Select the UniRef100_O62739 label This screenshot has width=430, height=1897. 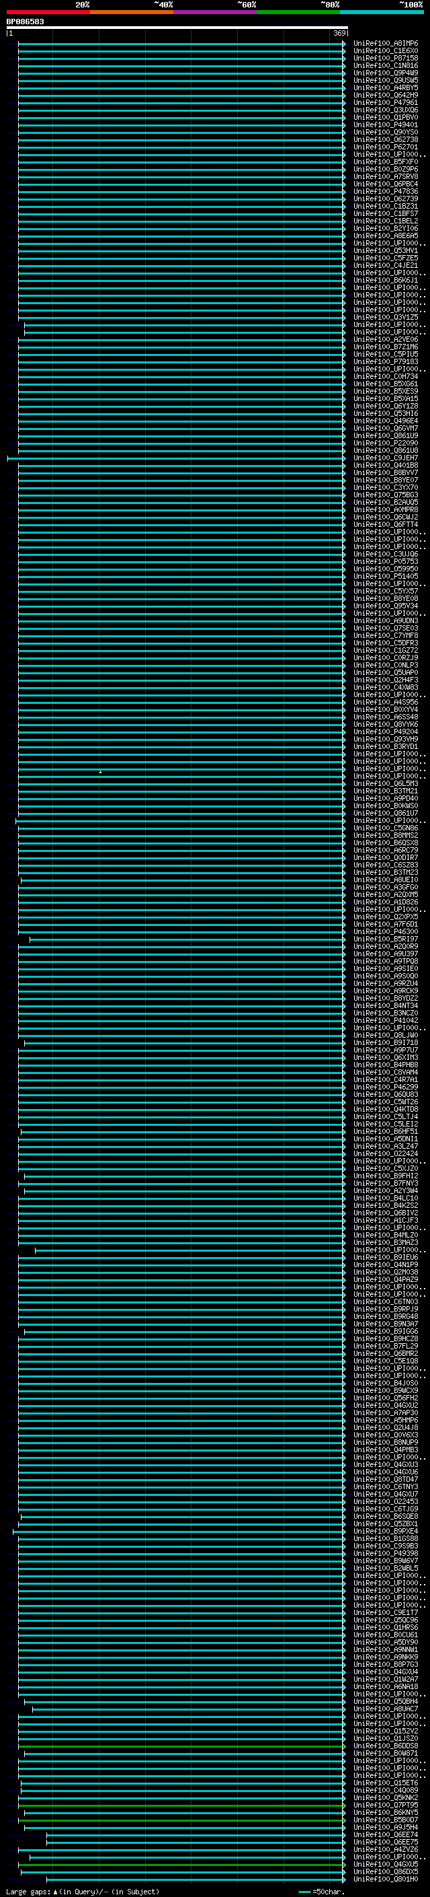386,199
